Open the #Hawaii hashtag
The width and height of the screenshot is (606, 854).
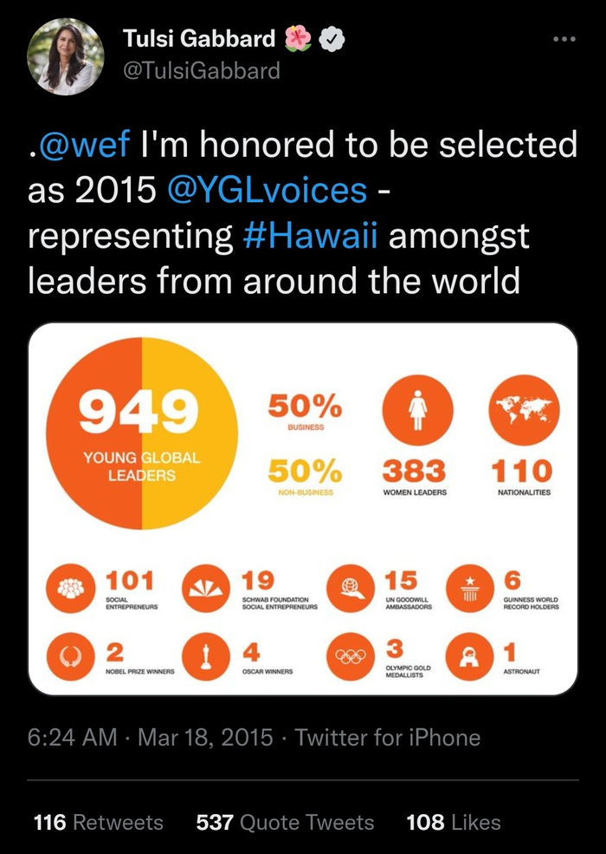click(x=311, y=237)
